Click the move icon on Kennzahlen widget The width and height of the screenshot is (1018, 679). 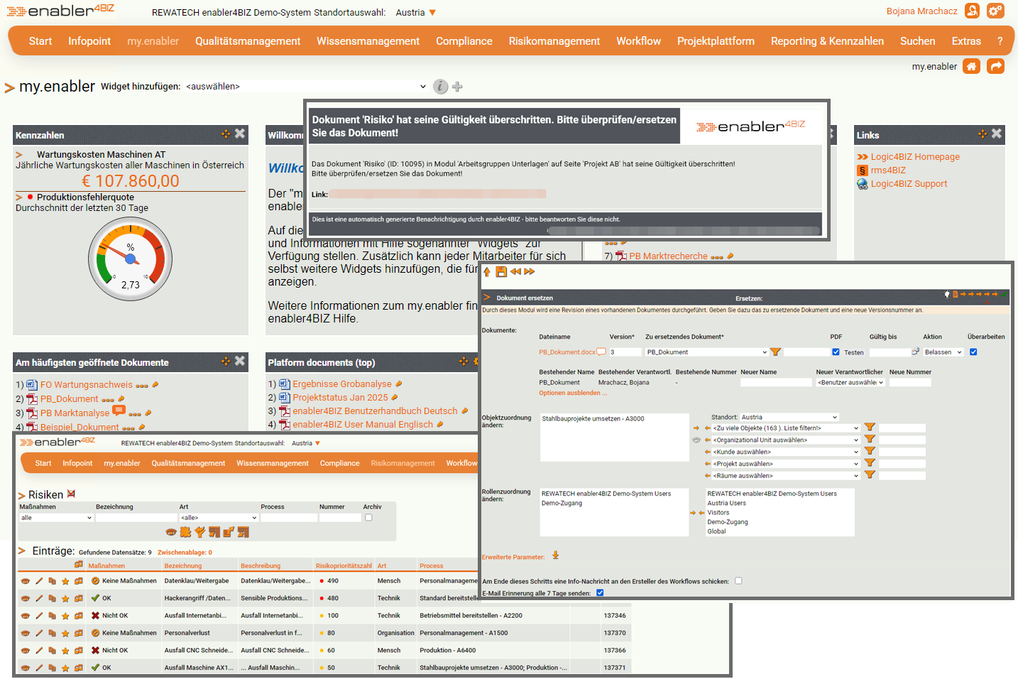tap(226, 134)
